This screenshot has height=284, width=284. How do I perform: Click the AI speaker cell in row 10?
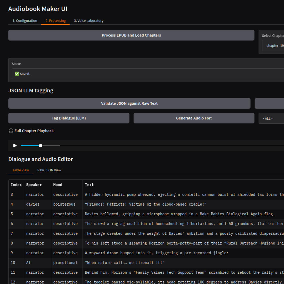tap(28, 263)
